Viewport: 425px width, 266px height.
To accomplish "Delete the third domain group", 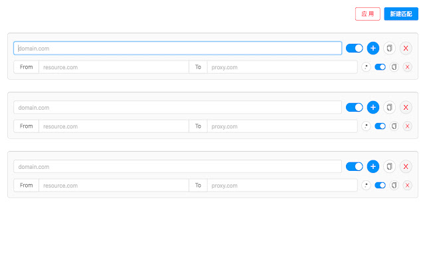I will [x=406, y=166].
